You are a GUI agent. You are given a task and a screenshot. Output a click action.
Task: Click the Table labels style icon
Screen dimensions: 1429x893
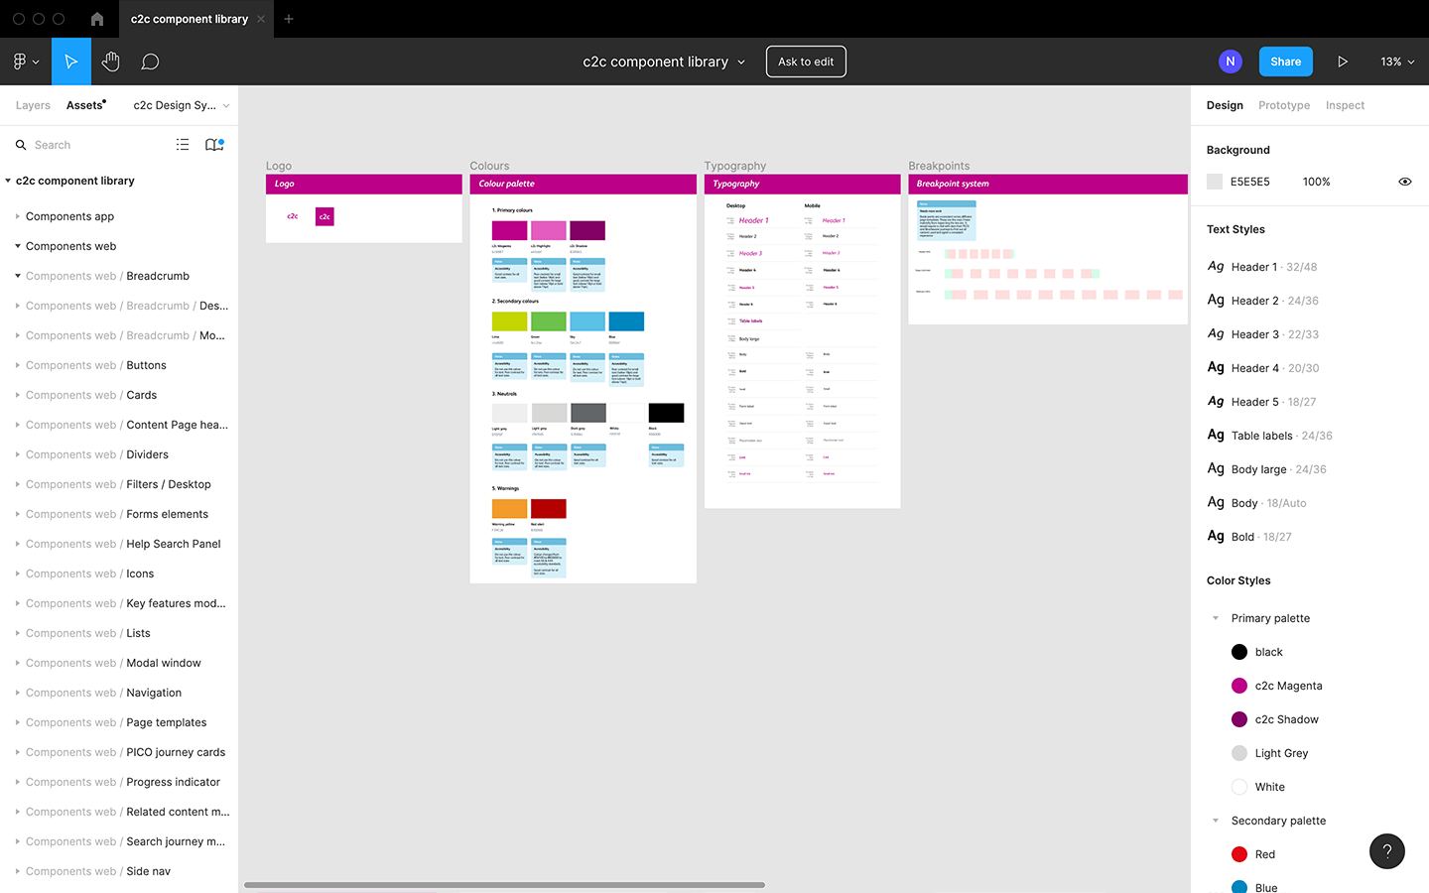click(x=1216, y=436)
